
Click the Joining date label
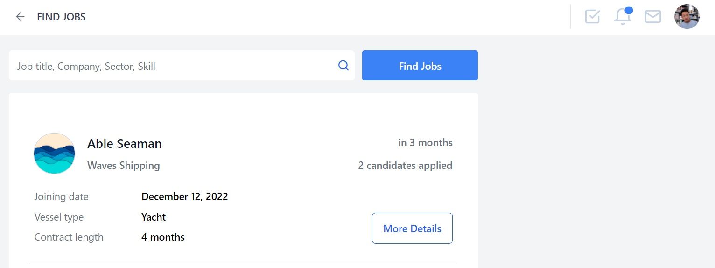[x=61, y=196]
